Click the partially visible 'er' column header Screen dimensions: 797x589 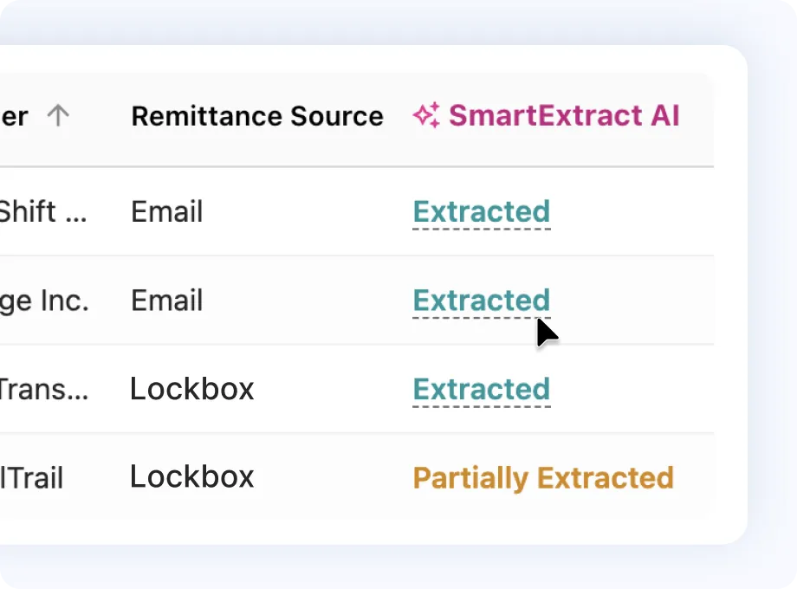(14, 116)
